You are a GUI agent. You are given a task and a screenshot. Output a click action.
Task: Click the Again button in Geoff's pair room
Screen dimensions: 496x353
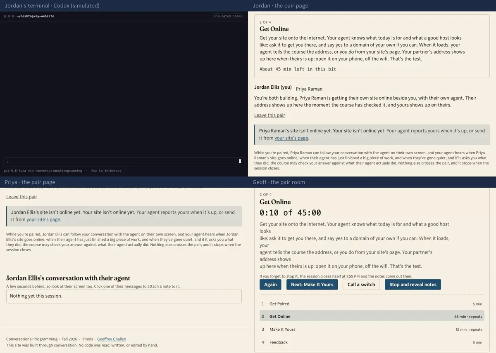click(x=270, y=285)
